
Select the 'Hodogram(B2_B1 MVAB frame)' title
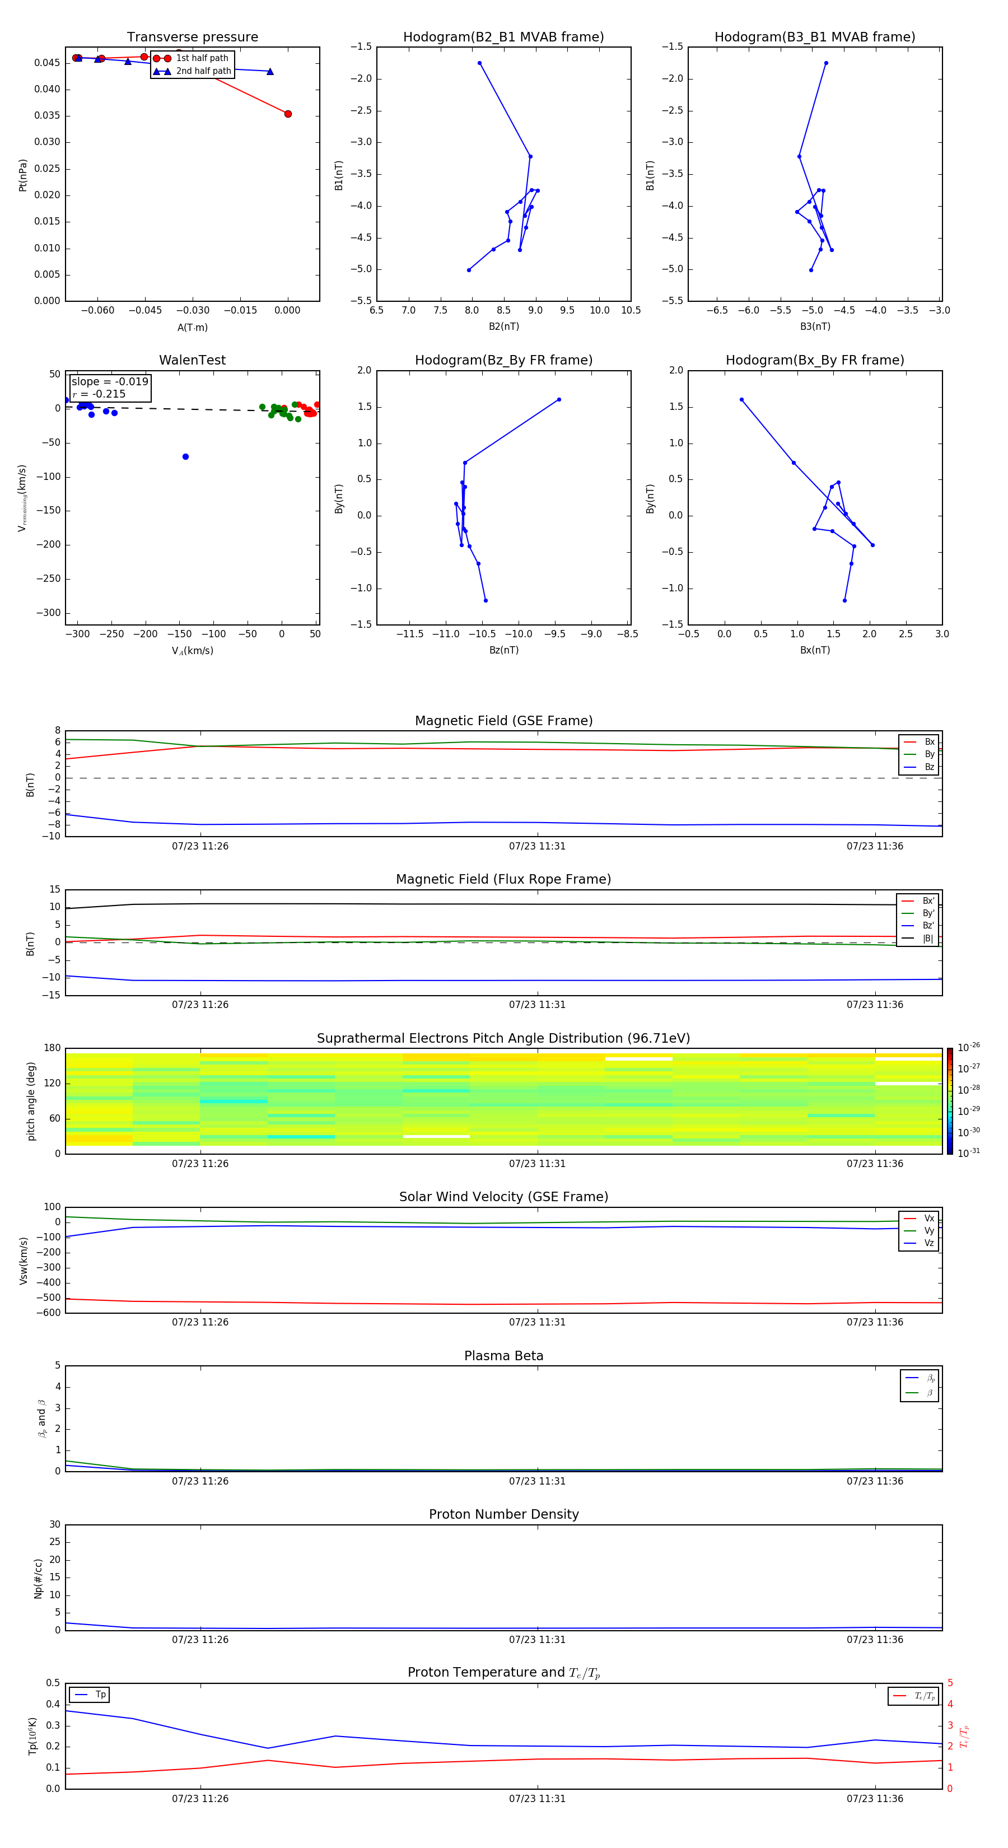pyautogui.click(x=503, y=38)
